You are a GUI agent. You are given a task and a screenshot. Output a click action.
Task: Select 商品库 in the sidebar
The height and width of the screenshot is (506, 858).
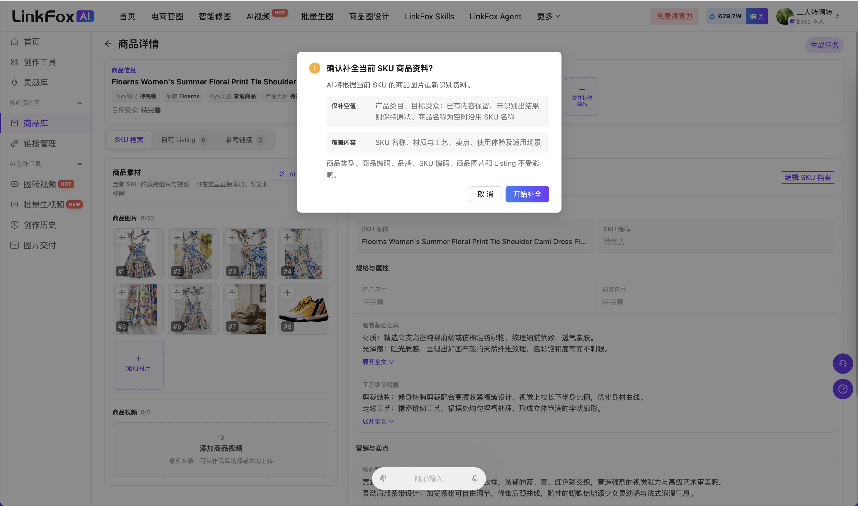(46, 123)
